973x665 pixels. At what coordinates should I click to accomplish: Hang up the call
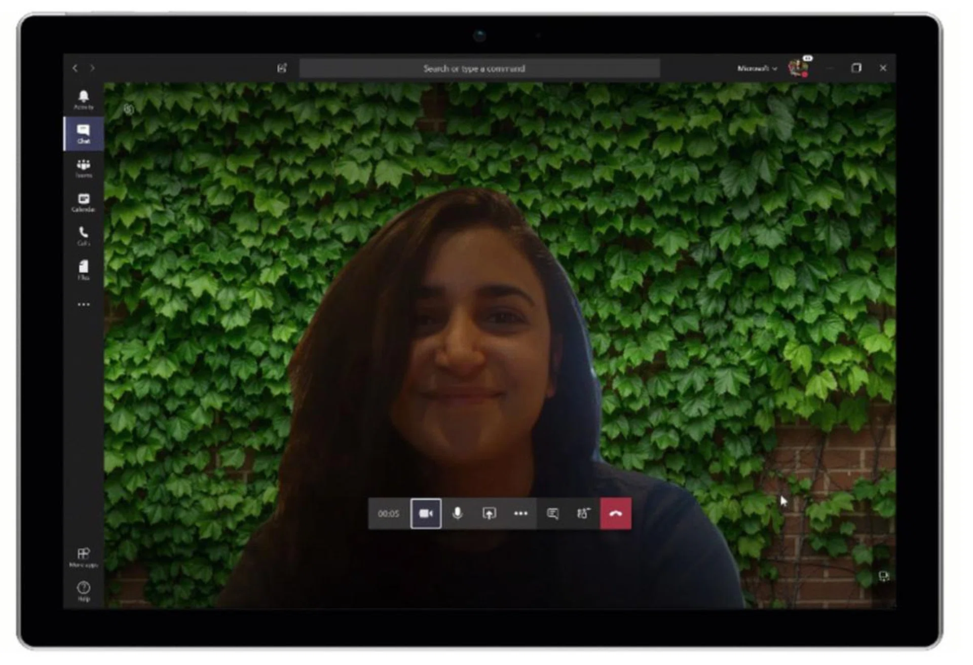tap(616, 513)
